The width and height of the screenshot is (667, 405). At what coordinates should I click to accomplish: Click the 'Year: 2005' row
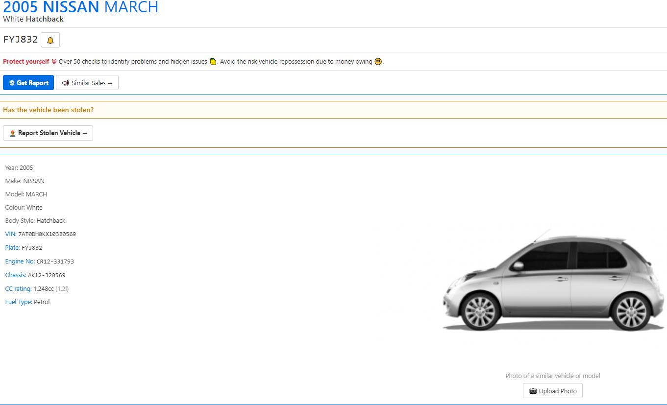click(x=19, y=168)
